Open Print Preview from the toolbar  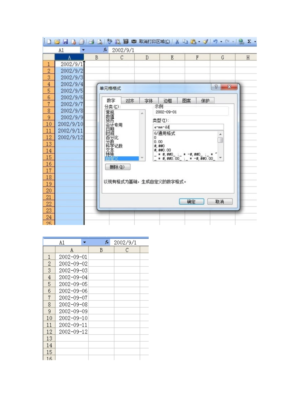click(99, 42)
